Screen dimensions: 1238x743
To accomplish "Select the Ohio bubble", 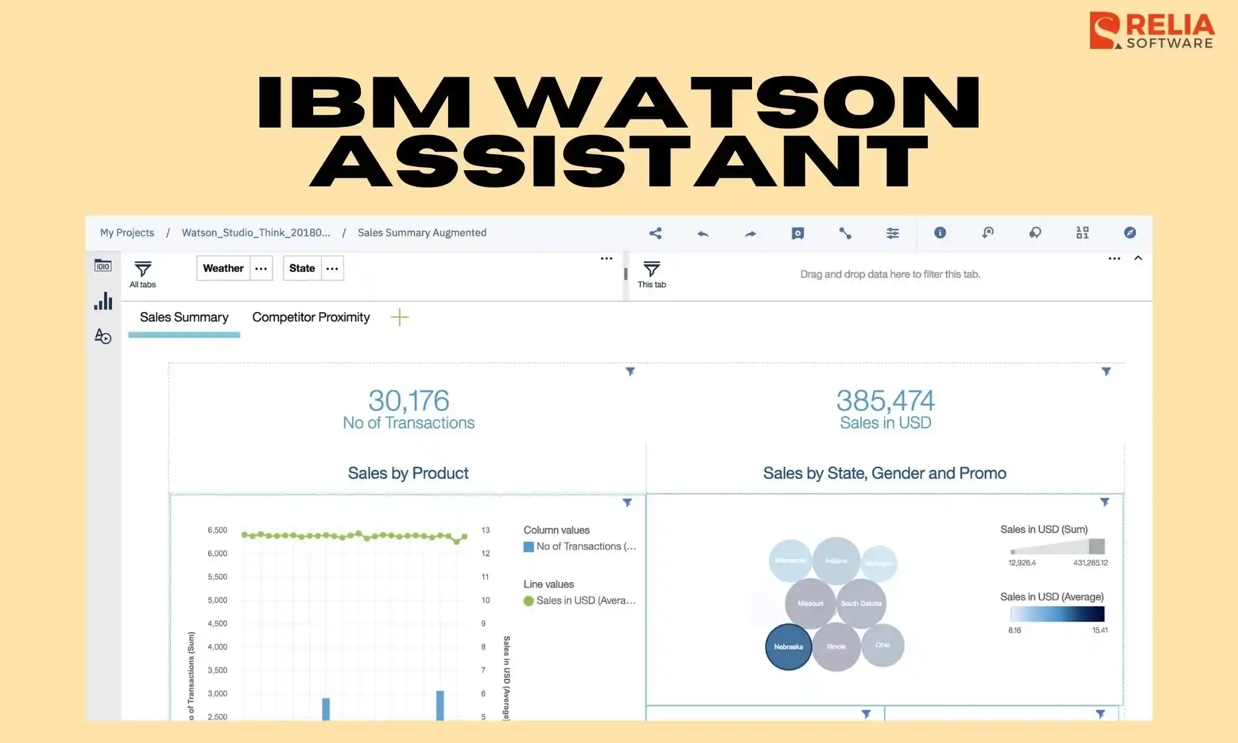I will [x=883, y=645].
